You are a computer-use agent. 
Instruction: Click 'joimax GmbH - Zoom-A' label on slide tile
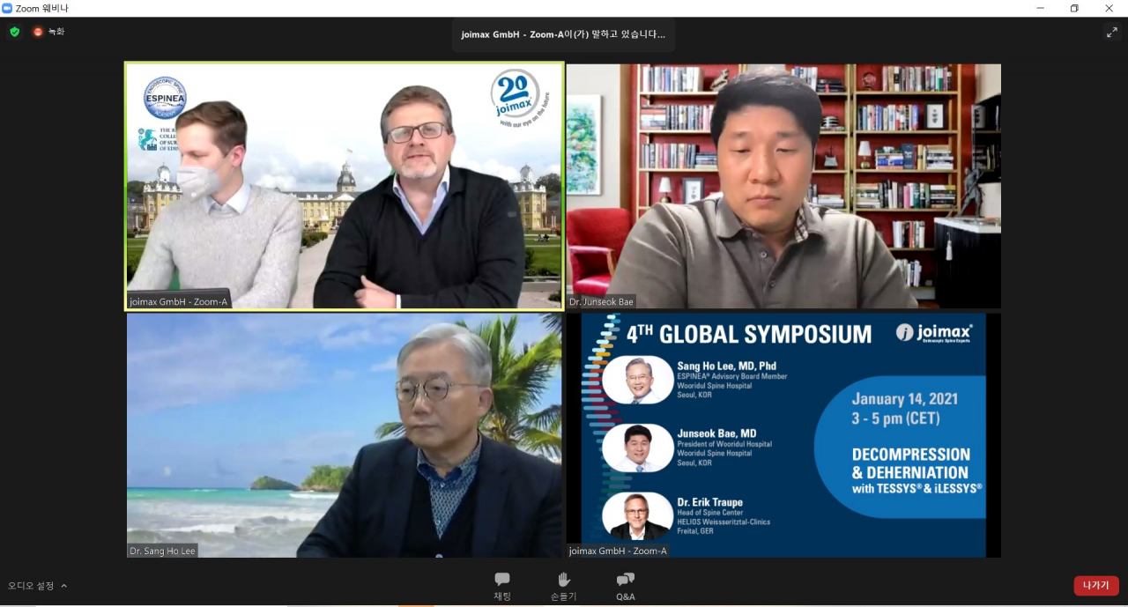point(619,551)
